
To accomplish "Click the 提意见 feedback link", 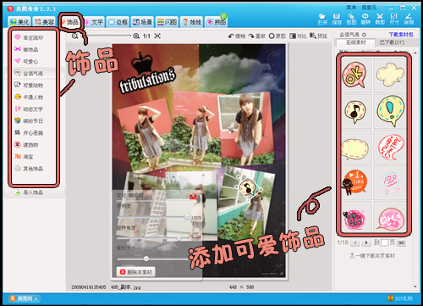I will 369,8.
